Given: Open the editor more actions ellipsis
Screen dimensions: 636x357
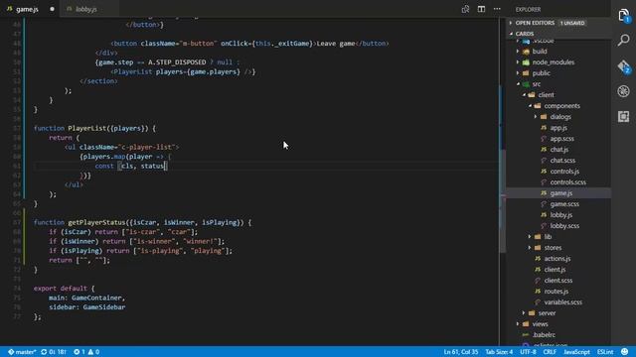Looking at the screenshot, I should coord(497,9).
